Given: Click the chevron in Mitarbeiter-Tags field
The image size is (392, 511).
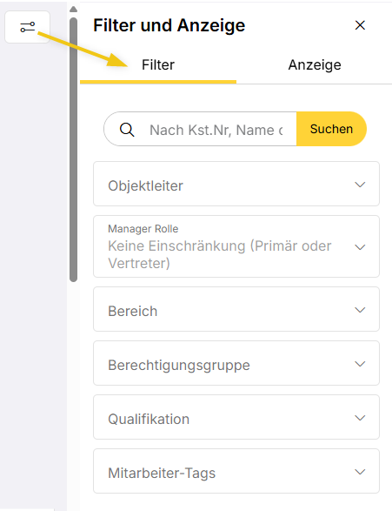Looking at the screenshot, I should click(360, 472).
